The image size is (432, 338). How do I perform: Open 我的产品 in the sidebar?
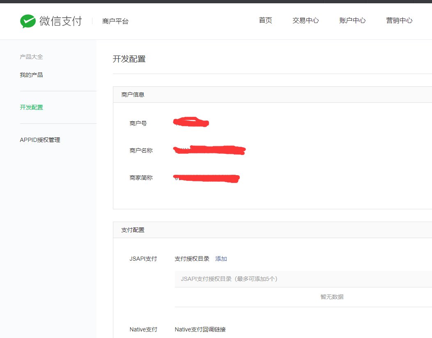coord(31,75)
